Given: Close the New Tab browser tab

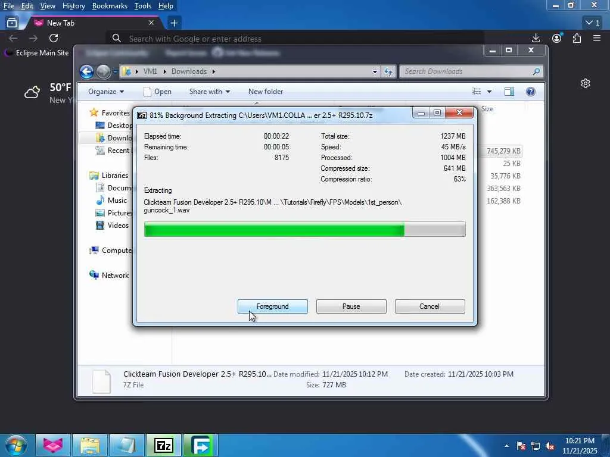Looking at the screenshot, I should click(151, 23).
